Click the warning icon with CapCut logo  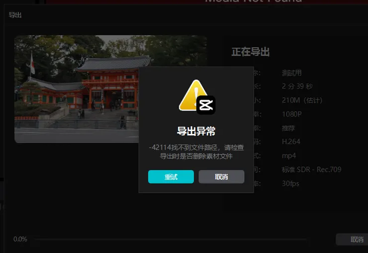click(x=197, y=97)
